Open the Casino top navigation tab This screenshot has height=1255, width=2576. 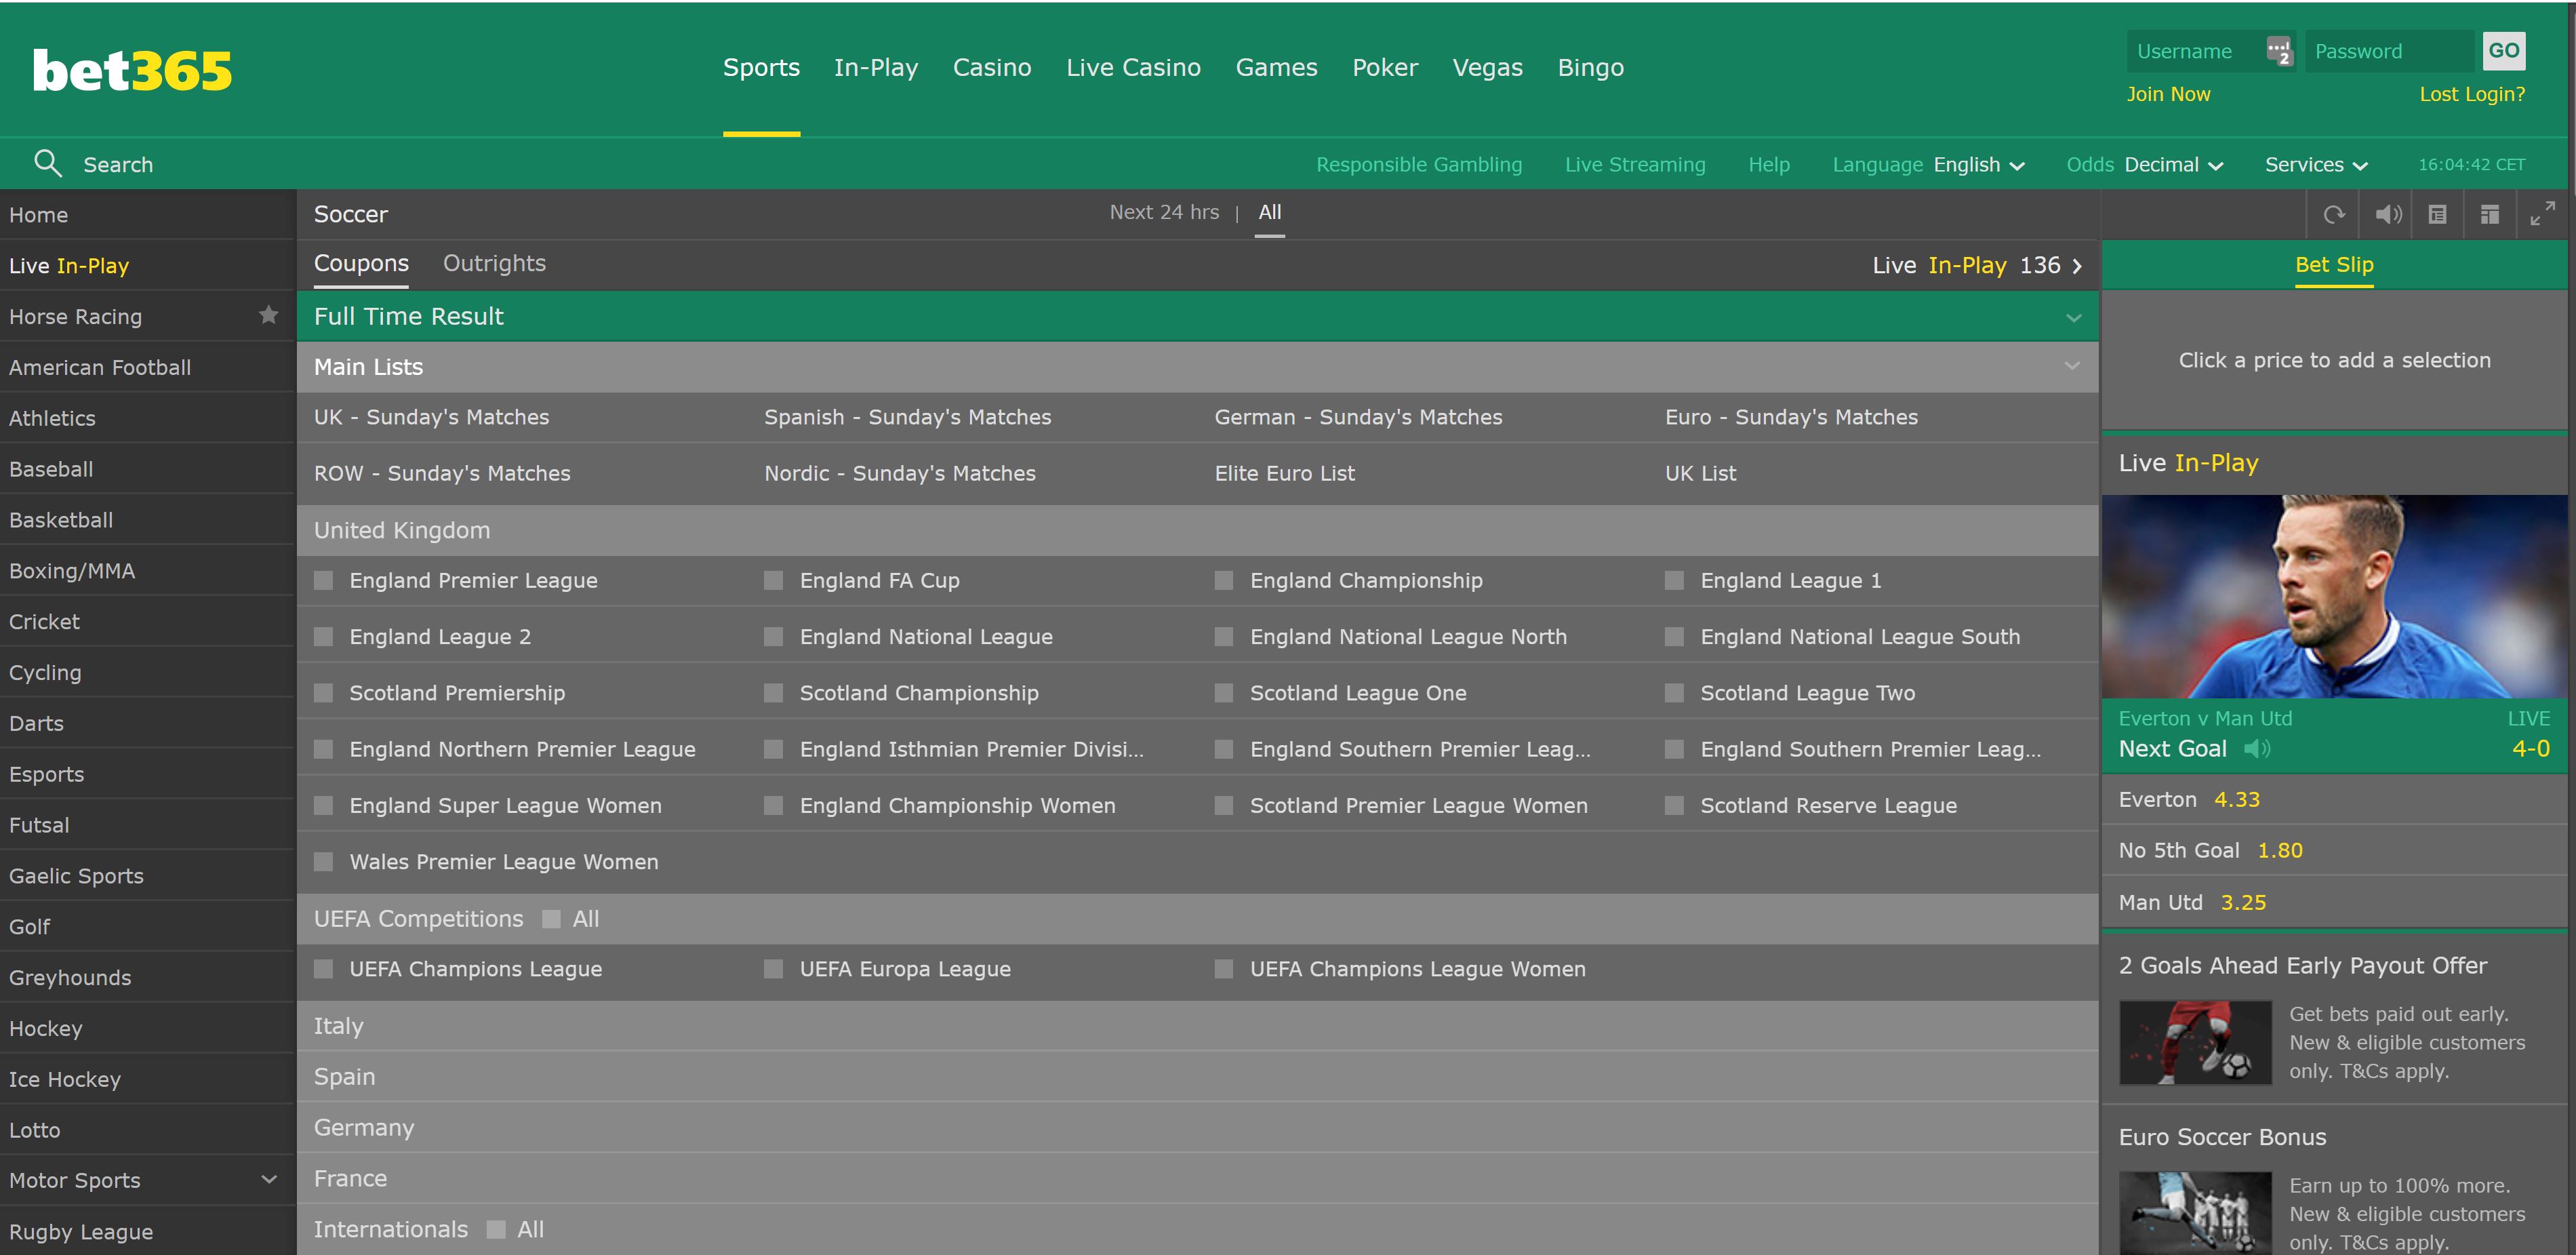point(992,68)
